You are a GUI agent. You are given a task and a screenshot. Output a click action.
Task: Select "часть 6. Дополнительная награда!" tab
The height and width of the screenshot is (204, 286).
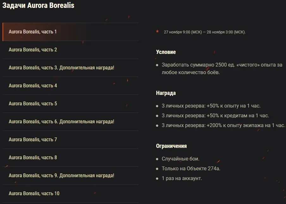pyautogui.click(x=61, y=122)
